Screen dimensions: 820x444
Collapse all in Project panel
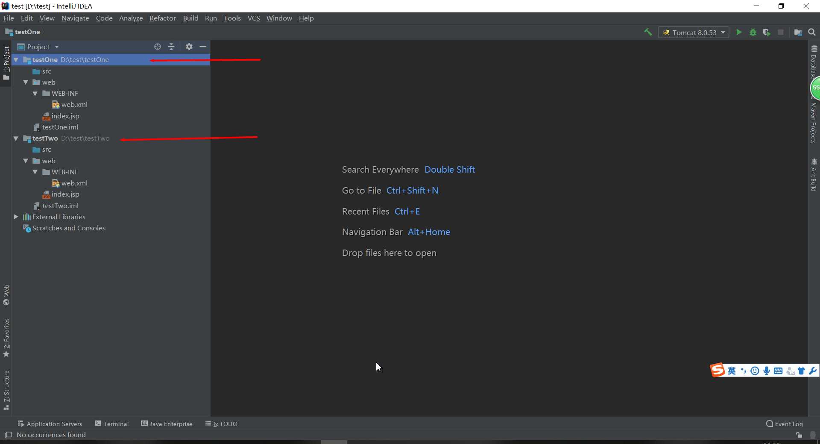[x=171, y=47]
